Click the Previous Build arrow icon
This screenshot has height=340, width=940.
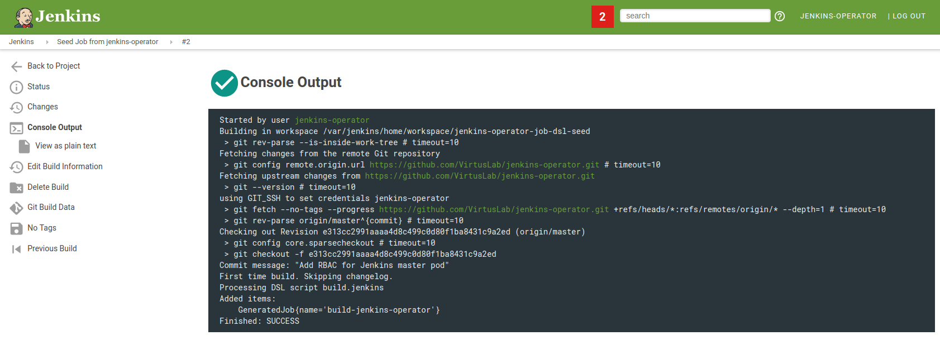coord(16,249)
